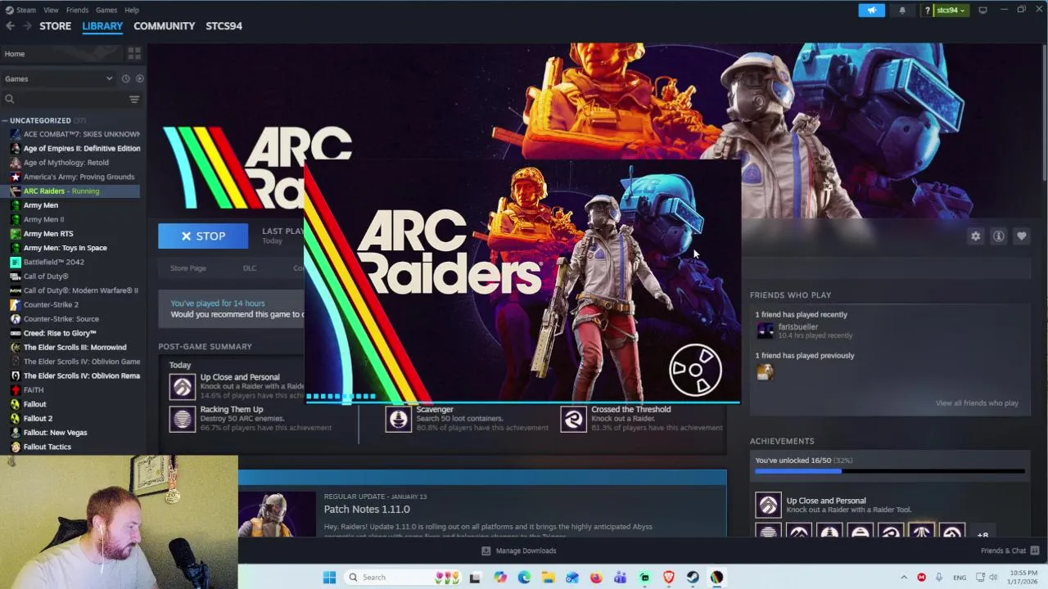Select Fallout: New Vegas
The height and width of the screenshot is (589, 1048).
[x=55, y=433]
